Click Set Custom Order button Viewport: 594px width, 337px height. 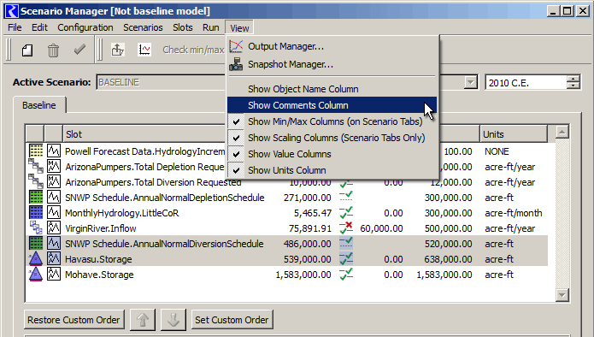(232, 320)
